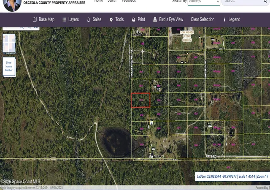The image size is (270, 190).
Task: Go to the Home link
Action: (x=98, y=1)
